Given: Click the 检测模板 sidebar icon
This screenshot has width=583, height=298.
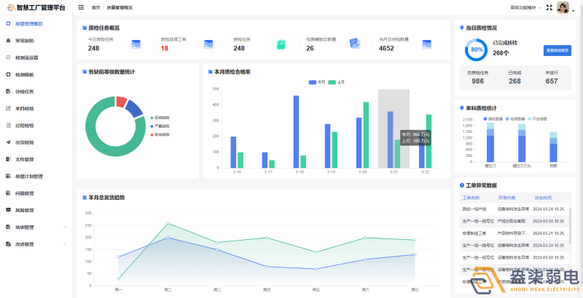Looking at the screenshot, I should coord(8,74).
